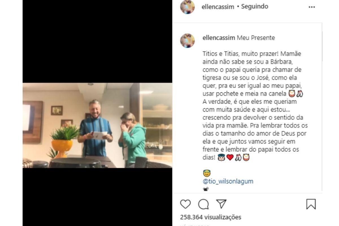Click the red heart emoji in caption
Viewport: 339px width, 226px height.
[230, 158]
